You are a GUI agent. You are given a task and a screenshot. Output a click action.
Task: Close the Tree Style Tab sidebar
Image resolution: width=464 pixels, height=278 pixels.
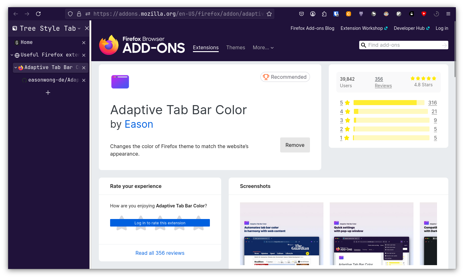coord(87,28)
